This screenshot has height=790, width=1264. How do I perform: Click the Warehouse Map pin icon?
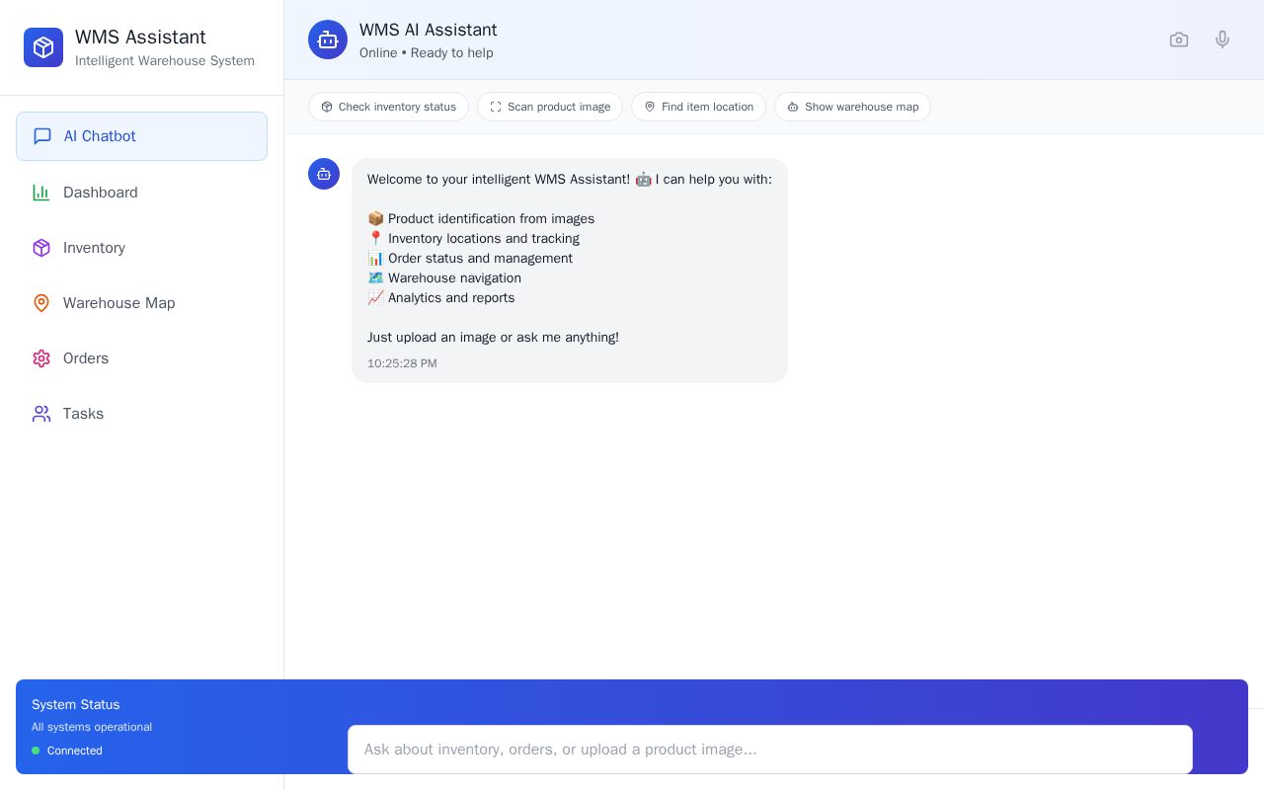coord(41,303)
